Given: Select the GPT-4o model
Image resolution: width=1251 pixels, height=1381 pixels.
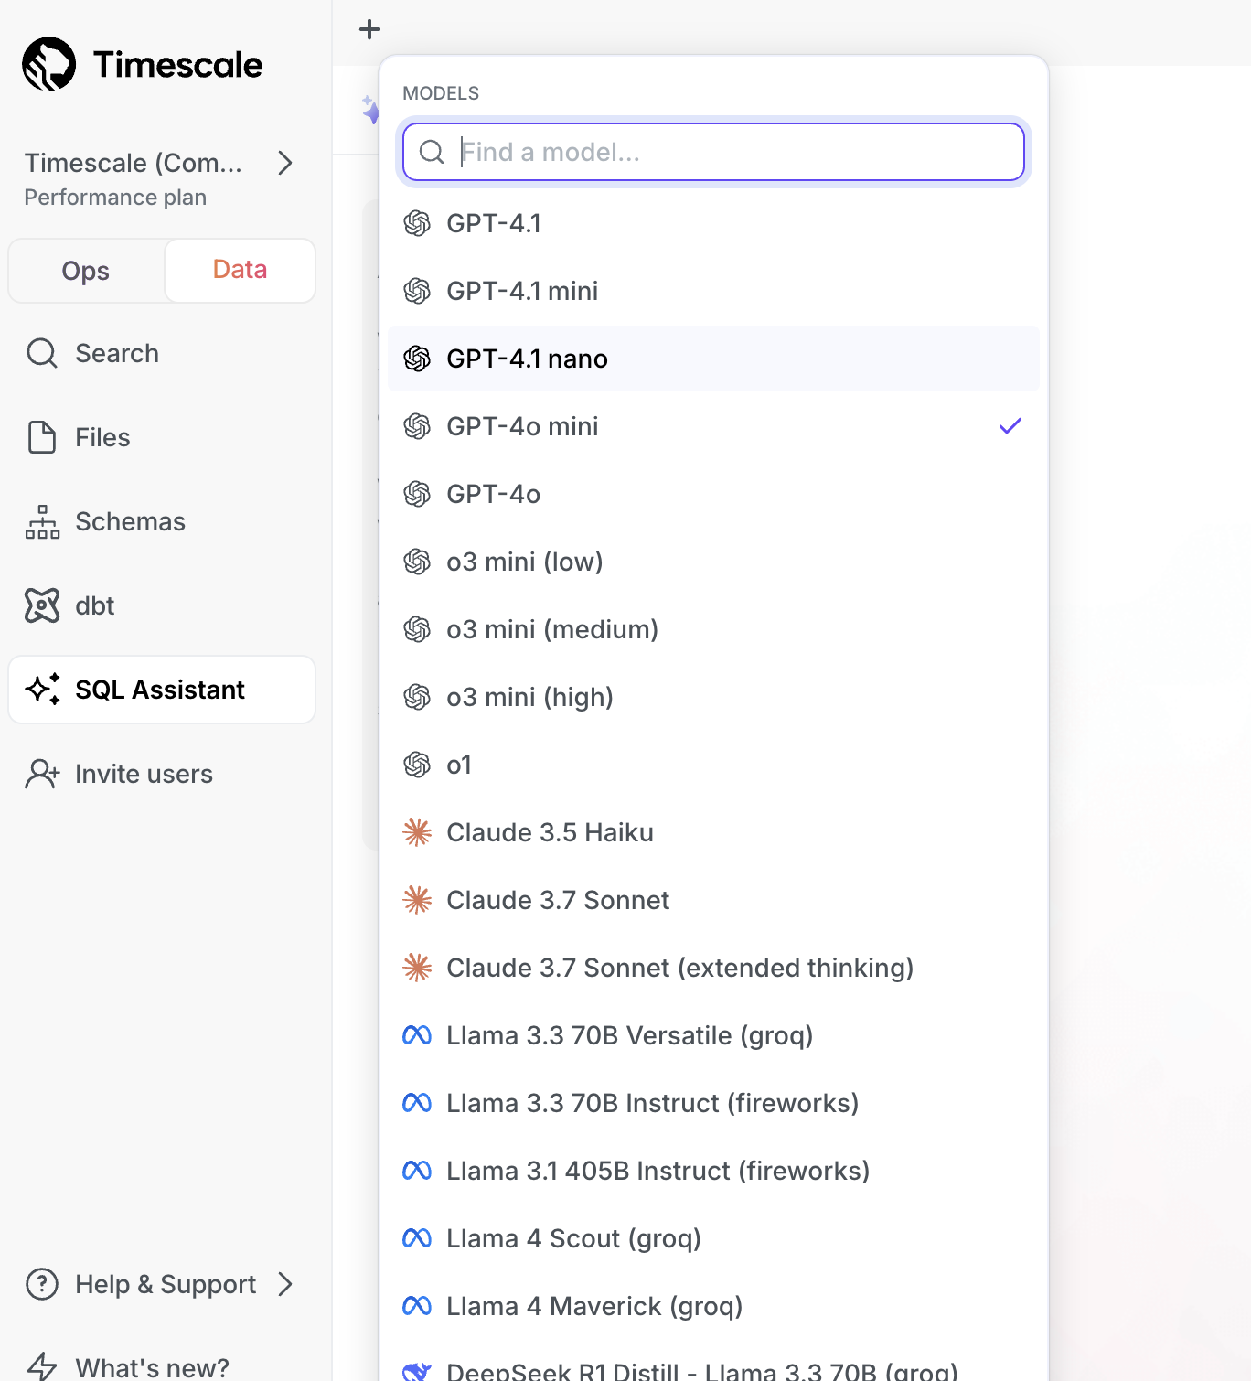Looking at the screenshot, I should pos(713,494).
